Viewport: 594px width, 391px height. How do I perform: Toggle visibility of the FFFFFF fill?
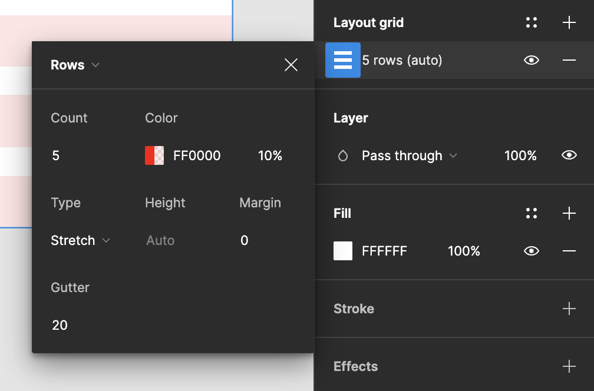(x=530, y=250)
